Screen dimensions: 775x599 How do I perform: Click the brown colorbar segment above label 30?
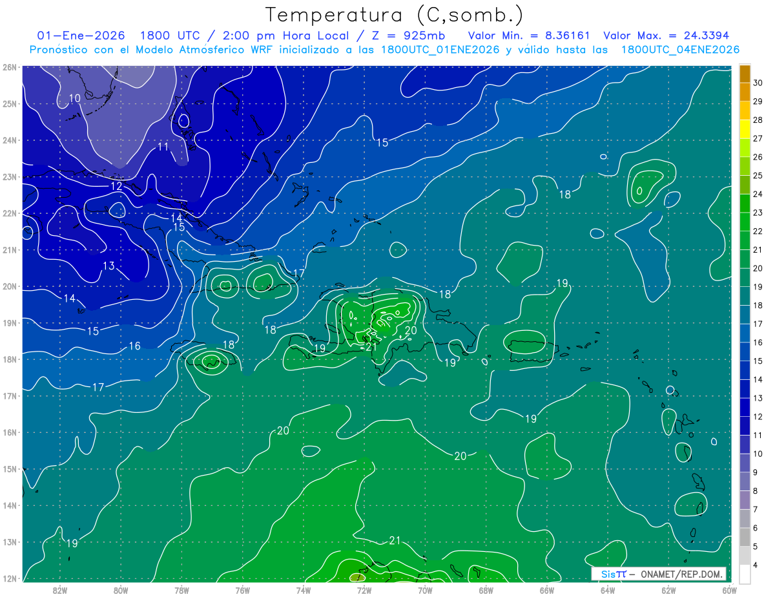(745, 74)
